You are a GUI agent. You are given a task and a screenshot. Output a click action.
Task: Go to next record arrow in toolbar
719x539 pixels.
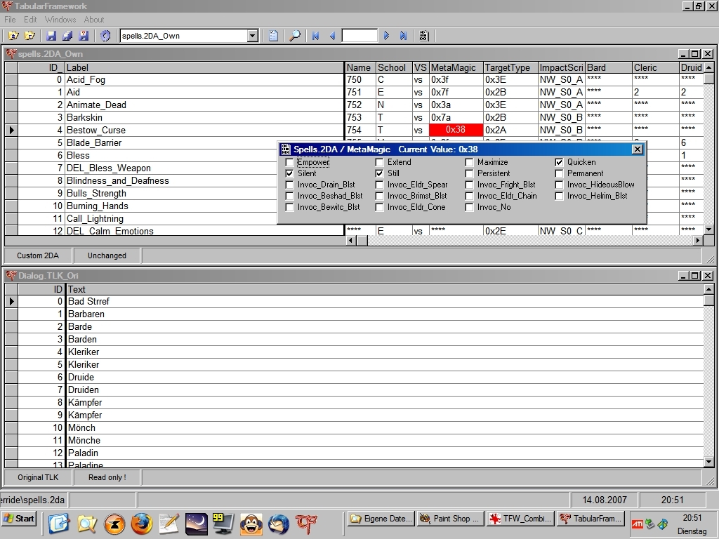(x=386, y=36)
